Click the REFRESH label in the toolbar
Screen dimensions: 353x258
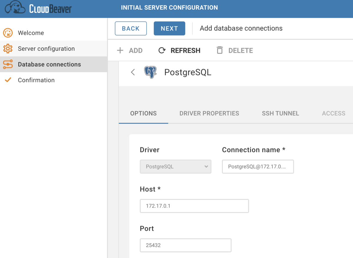(x=186, y=51)
